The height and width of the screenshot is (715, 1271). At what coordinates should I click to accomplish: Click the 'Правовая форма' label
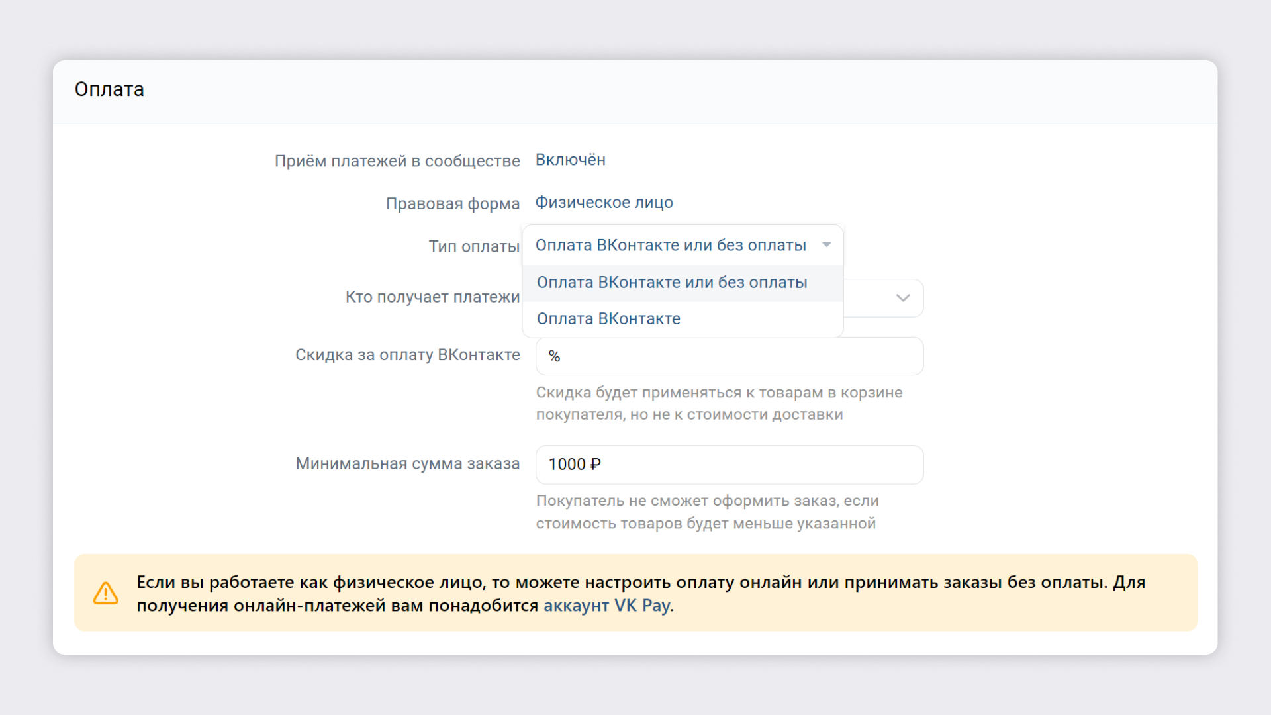[x=453, y=204]
